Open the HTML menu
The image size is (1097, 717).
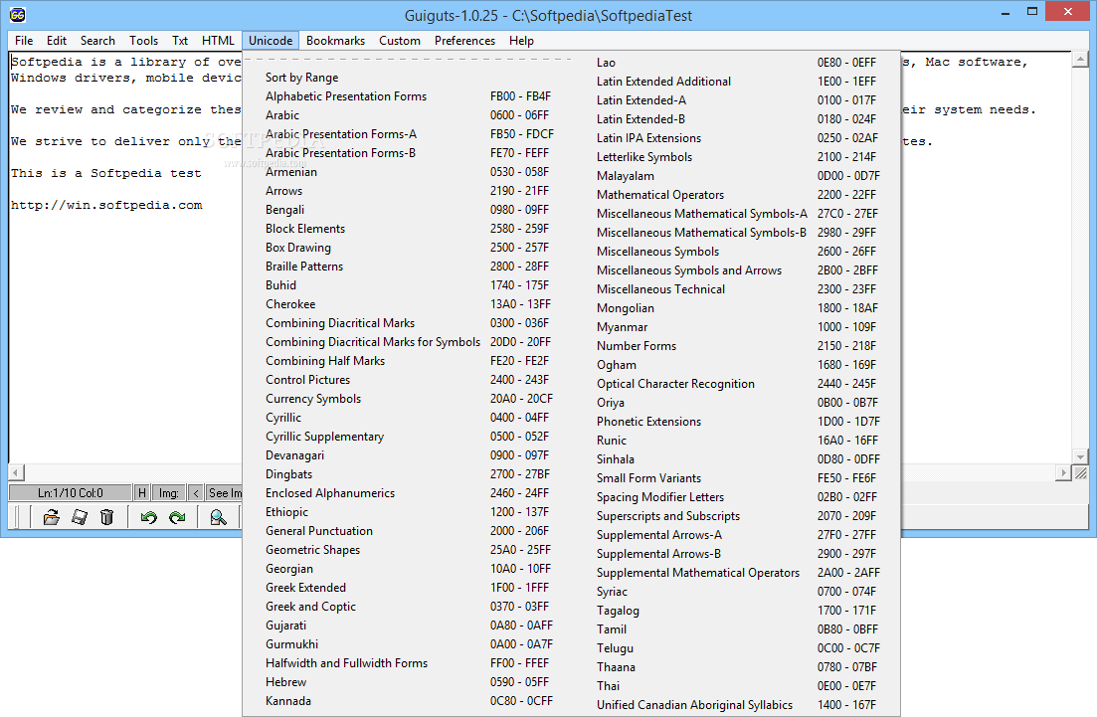coord(218,41)
